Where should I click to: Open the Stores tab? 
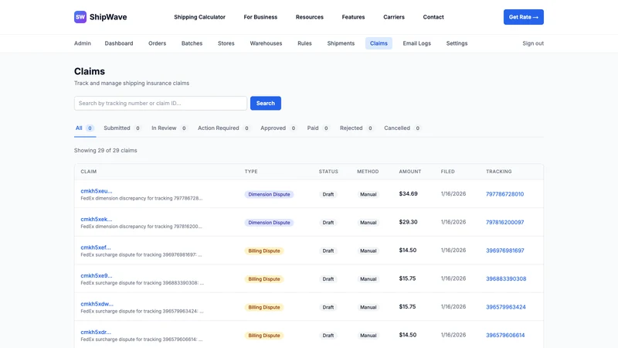(226, 43)
